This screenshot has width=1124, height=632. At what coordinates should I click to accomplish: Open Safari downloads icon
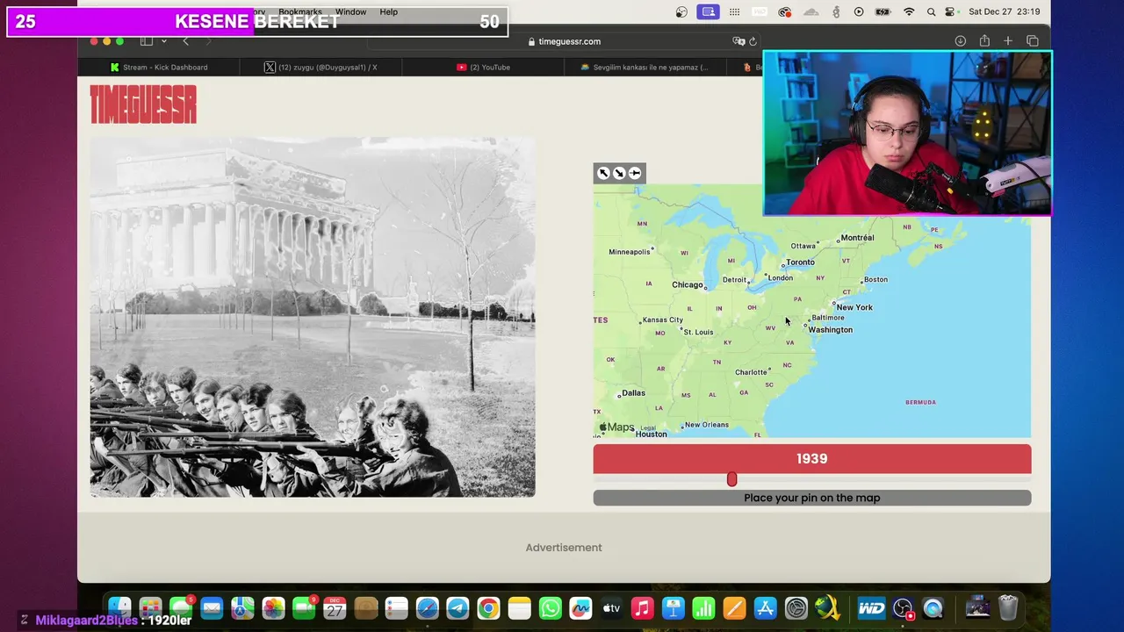pos(961,41)
